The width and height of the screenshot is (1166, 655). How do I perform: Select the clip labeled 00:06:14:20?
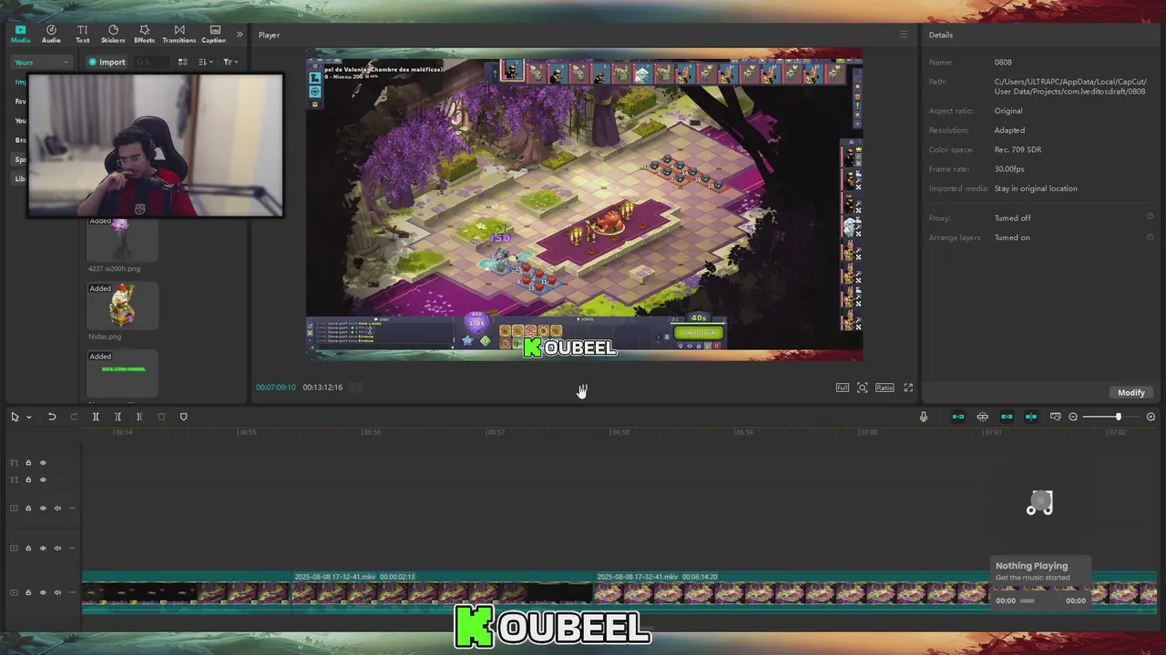click(x=875, y=591)
